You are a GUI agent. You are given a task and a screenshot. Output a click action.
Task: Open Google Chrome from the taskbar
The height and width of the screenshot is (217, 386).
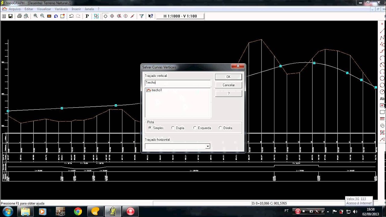[x=78, y=211]
